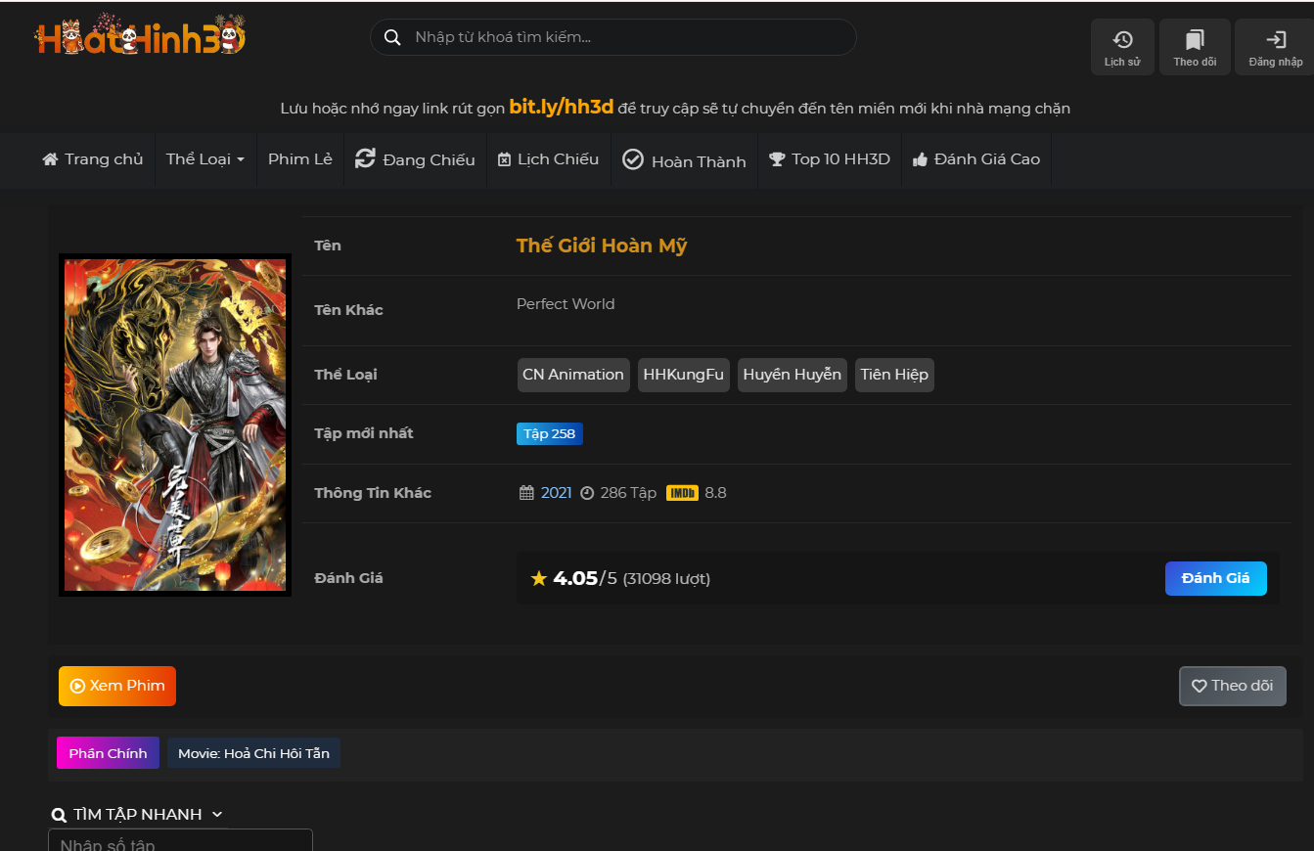The height and width of the screenshot is (851, 1314).
Task: Open the Lịch Chiếu schedule menu
Action: click(x=548, y=159)
